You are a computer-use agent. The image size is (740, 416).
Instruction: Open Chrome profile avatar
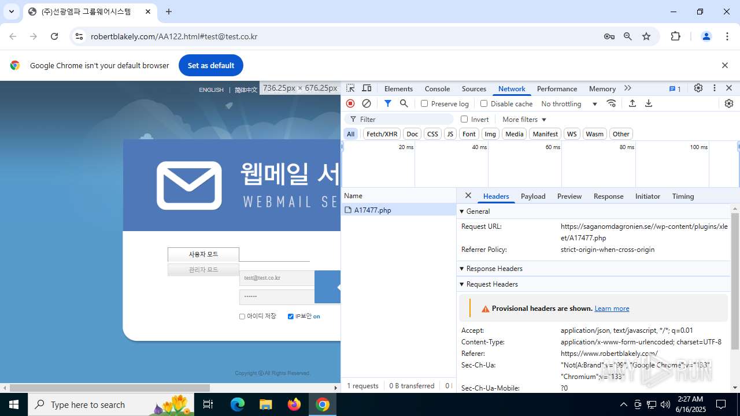(706, 36)
